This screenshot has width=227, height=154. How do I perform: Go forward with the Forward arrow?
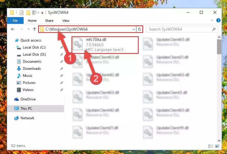(x=21, y=29)
